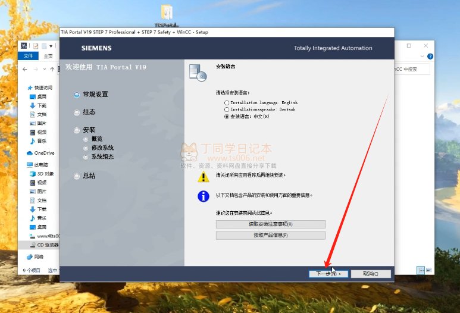
Task: Click the 安装 step in setup sidebar
Action: pos(85,130)
